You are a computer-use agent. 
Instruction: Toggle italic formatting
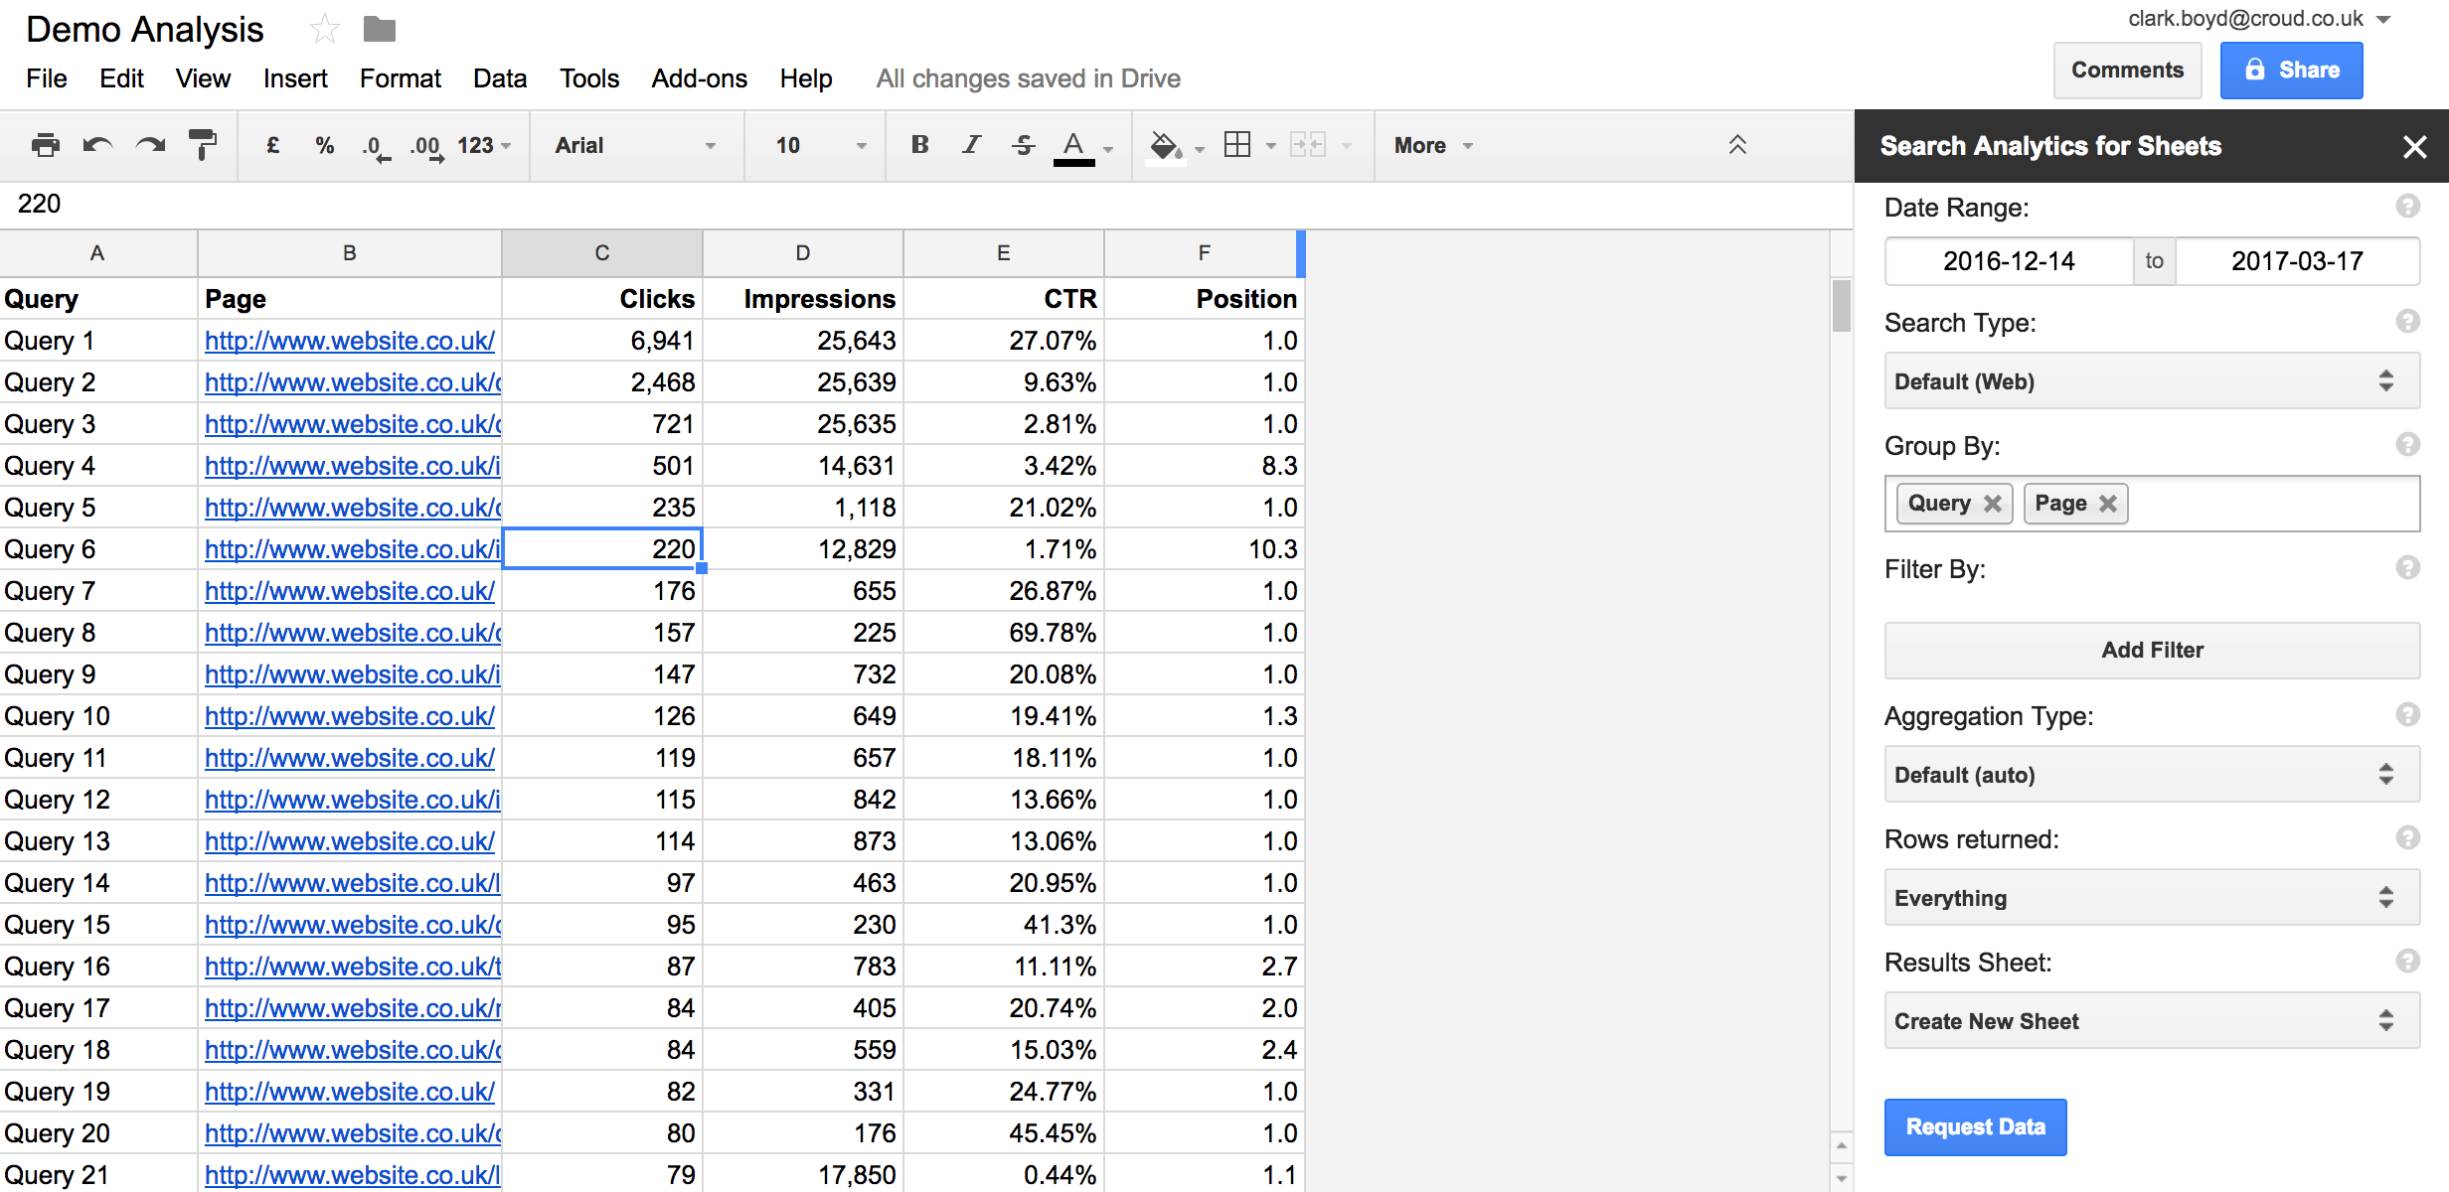(971, 146)
